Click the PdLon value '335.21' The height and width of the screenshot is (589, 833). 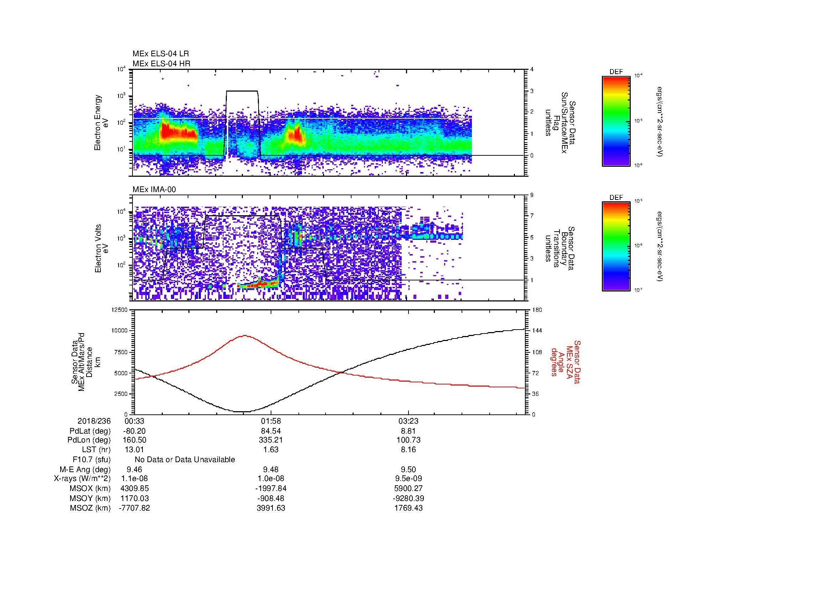click(271, 440)
